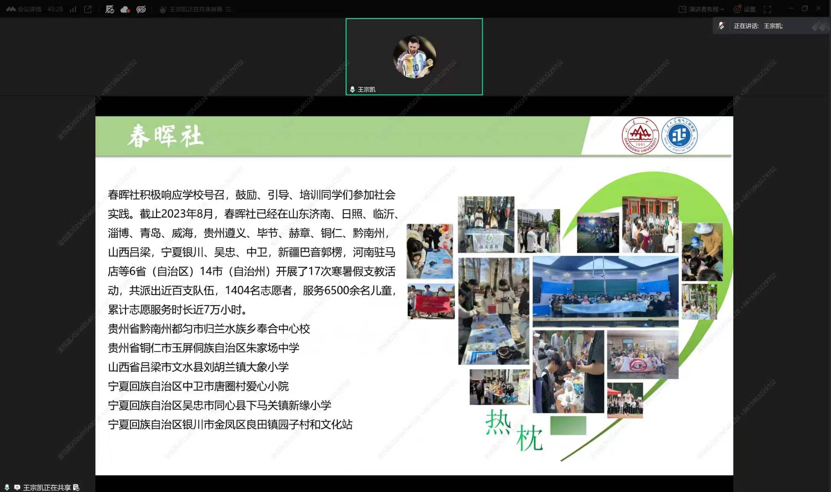
Task: Open the cloud recording status icon
Action: pos(125,9)
